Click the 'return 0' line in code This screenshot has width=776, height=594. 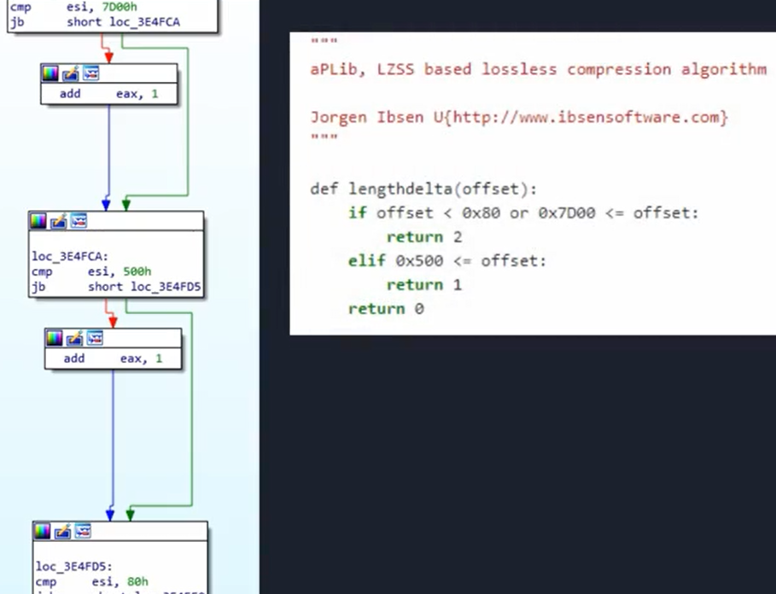[385, 309]
